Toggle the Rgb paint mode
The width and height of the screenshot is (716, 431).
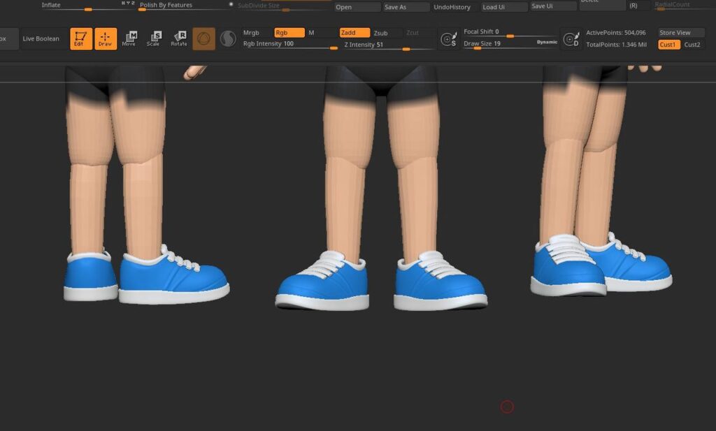[x=289, y=33]
